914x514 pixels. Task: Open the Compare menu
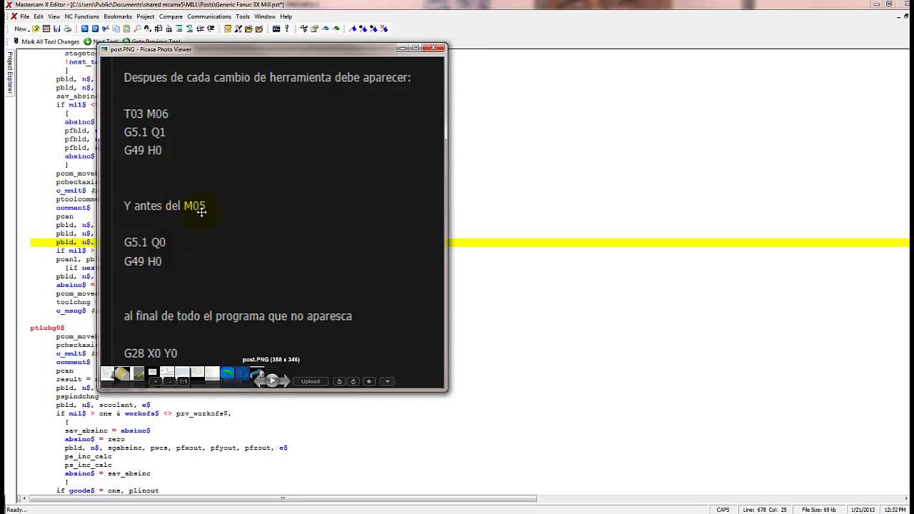[171, 16]
